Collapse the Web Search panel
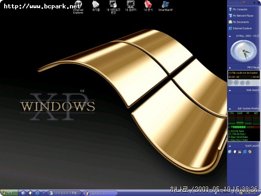 tap(230, 90)
